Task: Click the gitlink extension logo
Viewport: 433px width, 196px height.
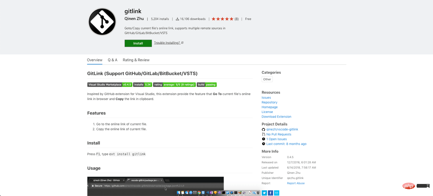Action: [102, 22]
